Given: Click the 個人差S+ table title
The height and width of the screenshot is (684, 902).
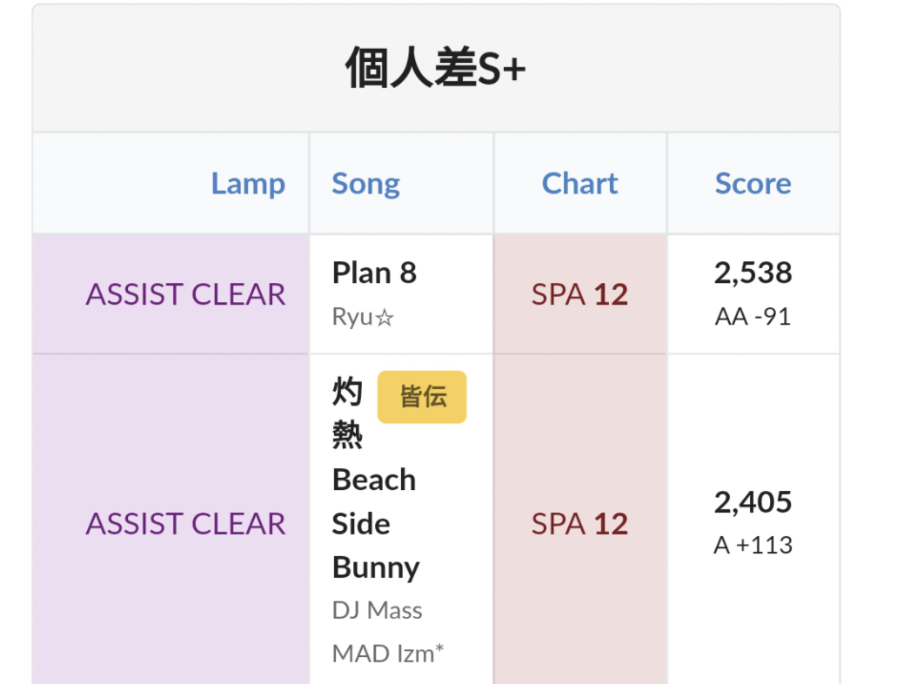Looking at the screenshot, I should coord(435,68).
